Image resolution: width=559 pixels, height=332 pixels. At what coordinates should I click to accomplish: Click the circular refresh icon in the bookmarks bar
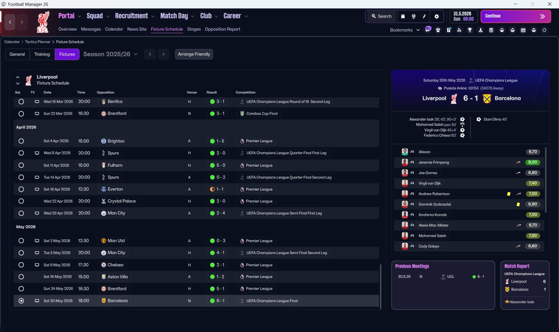coord(544,30)
